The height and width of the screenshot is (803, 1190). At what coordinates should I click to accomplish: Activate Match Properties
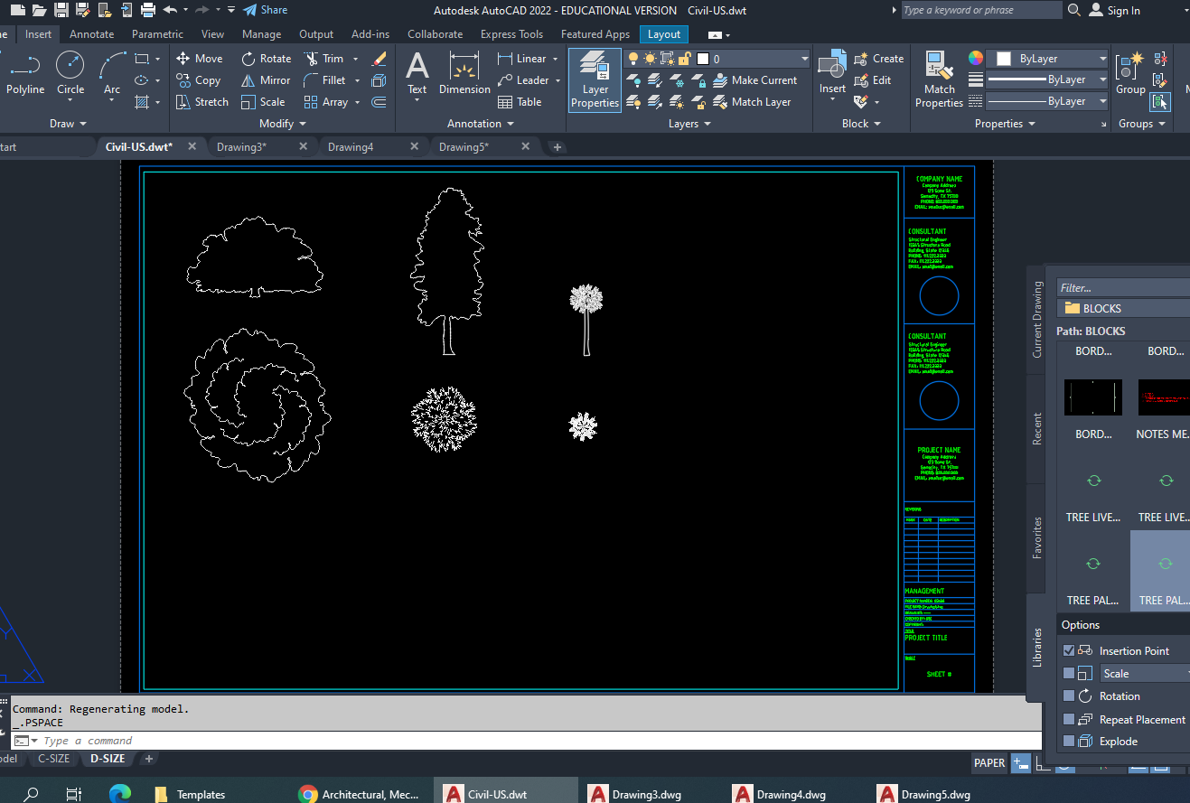(939, 79)
